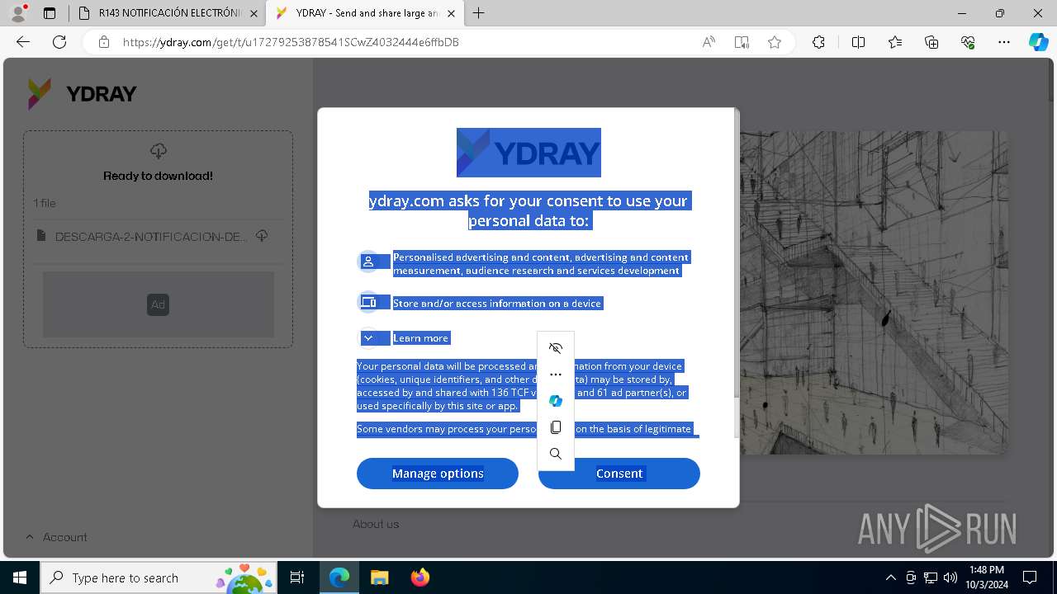The width and height of the screenshot is (1057, 594).
Task: Click the ydray.com address bar
Action: tap(291, 42)
